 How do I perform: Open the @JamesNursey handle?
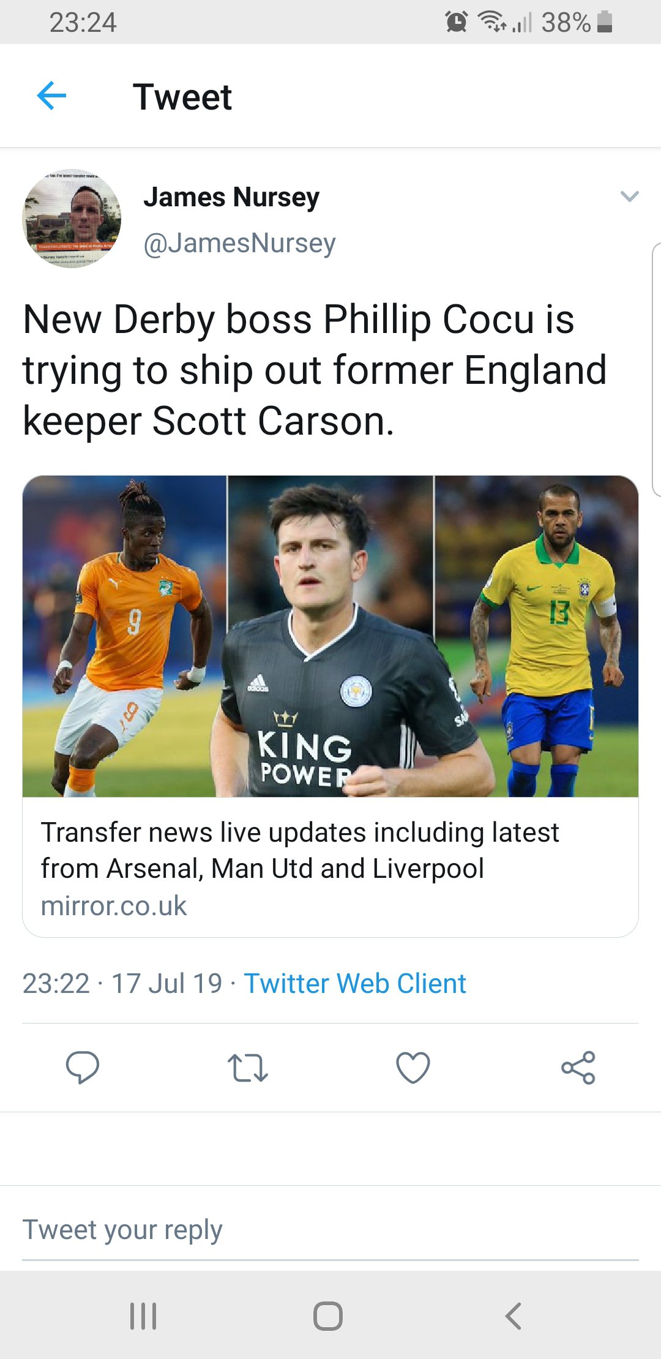click(x=239, y=243)
